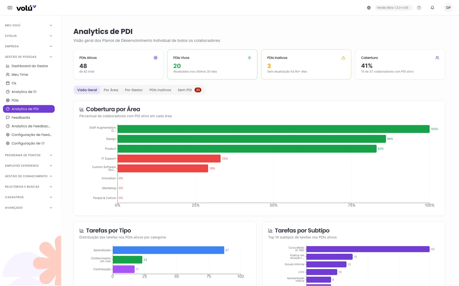This screenshot has height=286, width=459.
Task: Expand the AVANÇADO section
Action: (29, 208)
